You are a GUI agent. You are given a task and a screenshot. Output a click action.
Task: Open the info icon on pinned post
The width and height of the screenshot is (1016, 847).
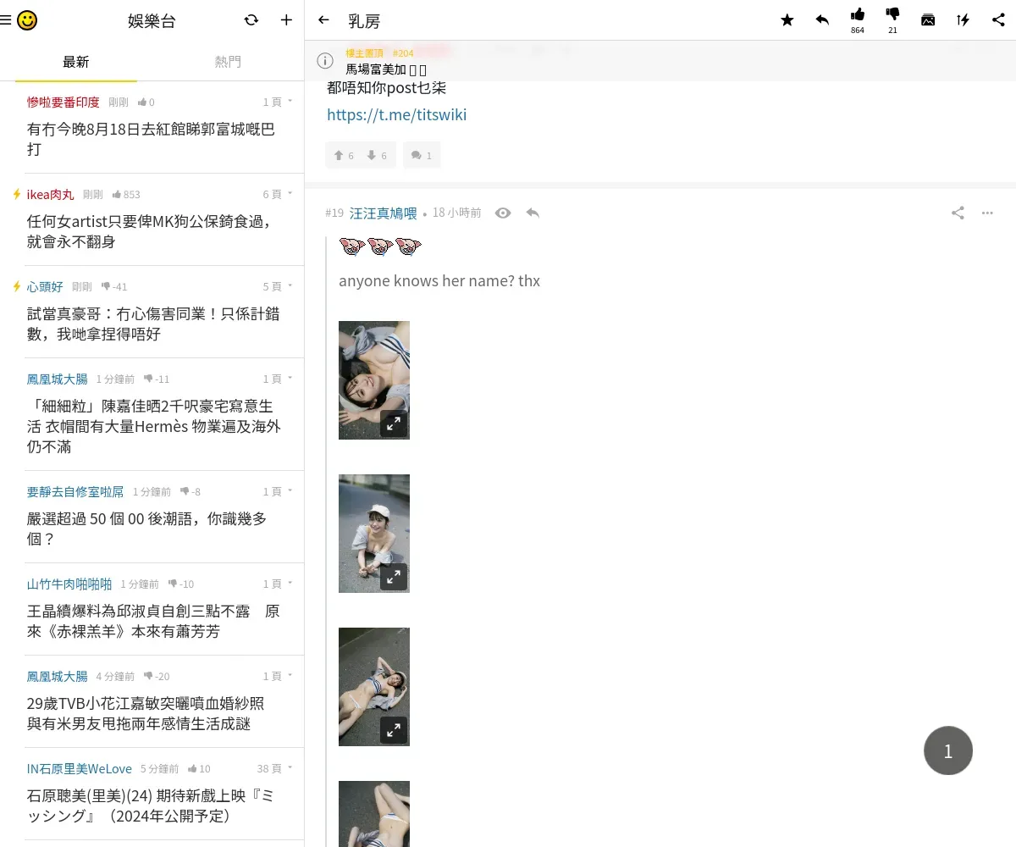(x=324, y=61)
